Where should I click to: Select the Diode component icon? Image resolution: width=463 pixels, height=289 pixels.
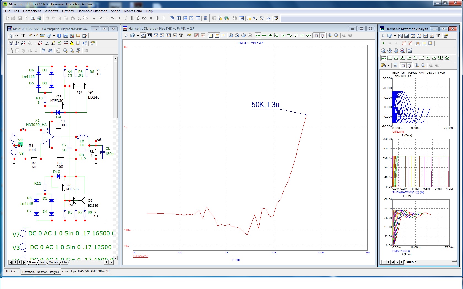119,18
